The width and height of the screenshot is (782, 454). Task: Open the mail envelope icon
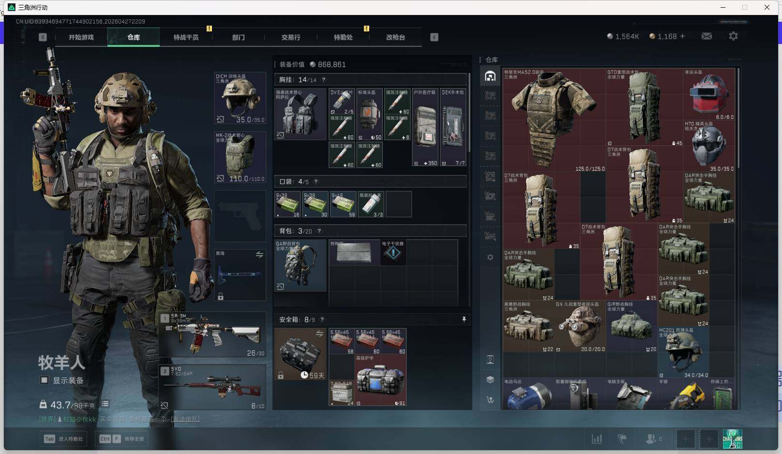point(707,36)
